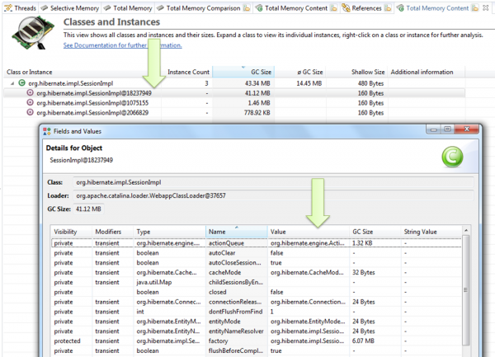Select the dontFlushFromFind field row
Screen dimensions: 495x357
tap(256, 312)
